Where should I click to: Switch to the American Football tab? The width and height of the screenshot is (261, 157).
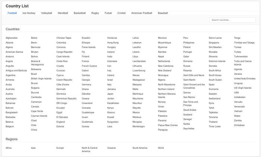point(142,13)
